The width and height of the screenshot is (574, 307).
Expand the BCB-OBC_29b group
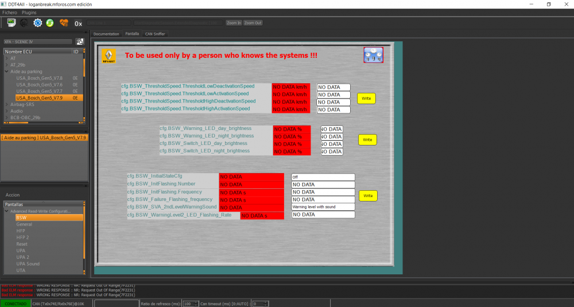point(6,117)
